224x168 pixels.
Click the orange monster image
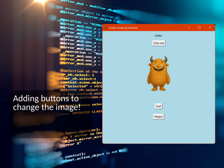[159, 73]
